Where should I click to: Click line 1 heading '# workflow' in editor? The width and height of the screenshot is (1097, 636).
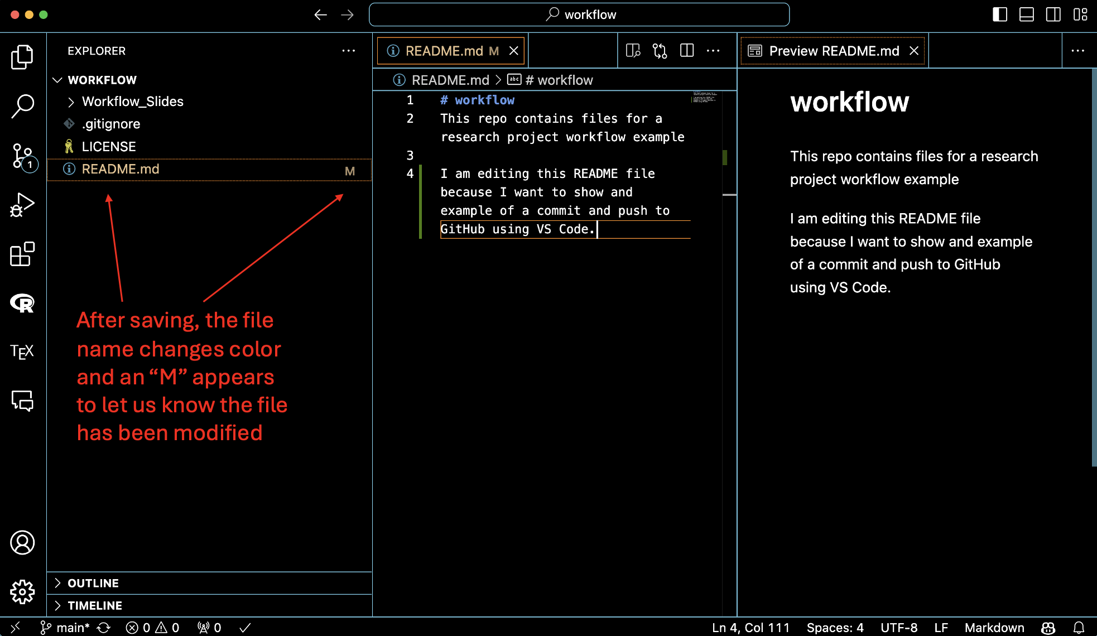pyautogui.click(x=477, y=100)
